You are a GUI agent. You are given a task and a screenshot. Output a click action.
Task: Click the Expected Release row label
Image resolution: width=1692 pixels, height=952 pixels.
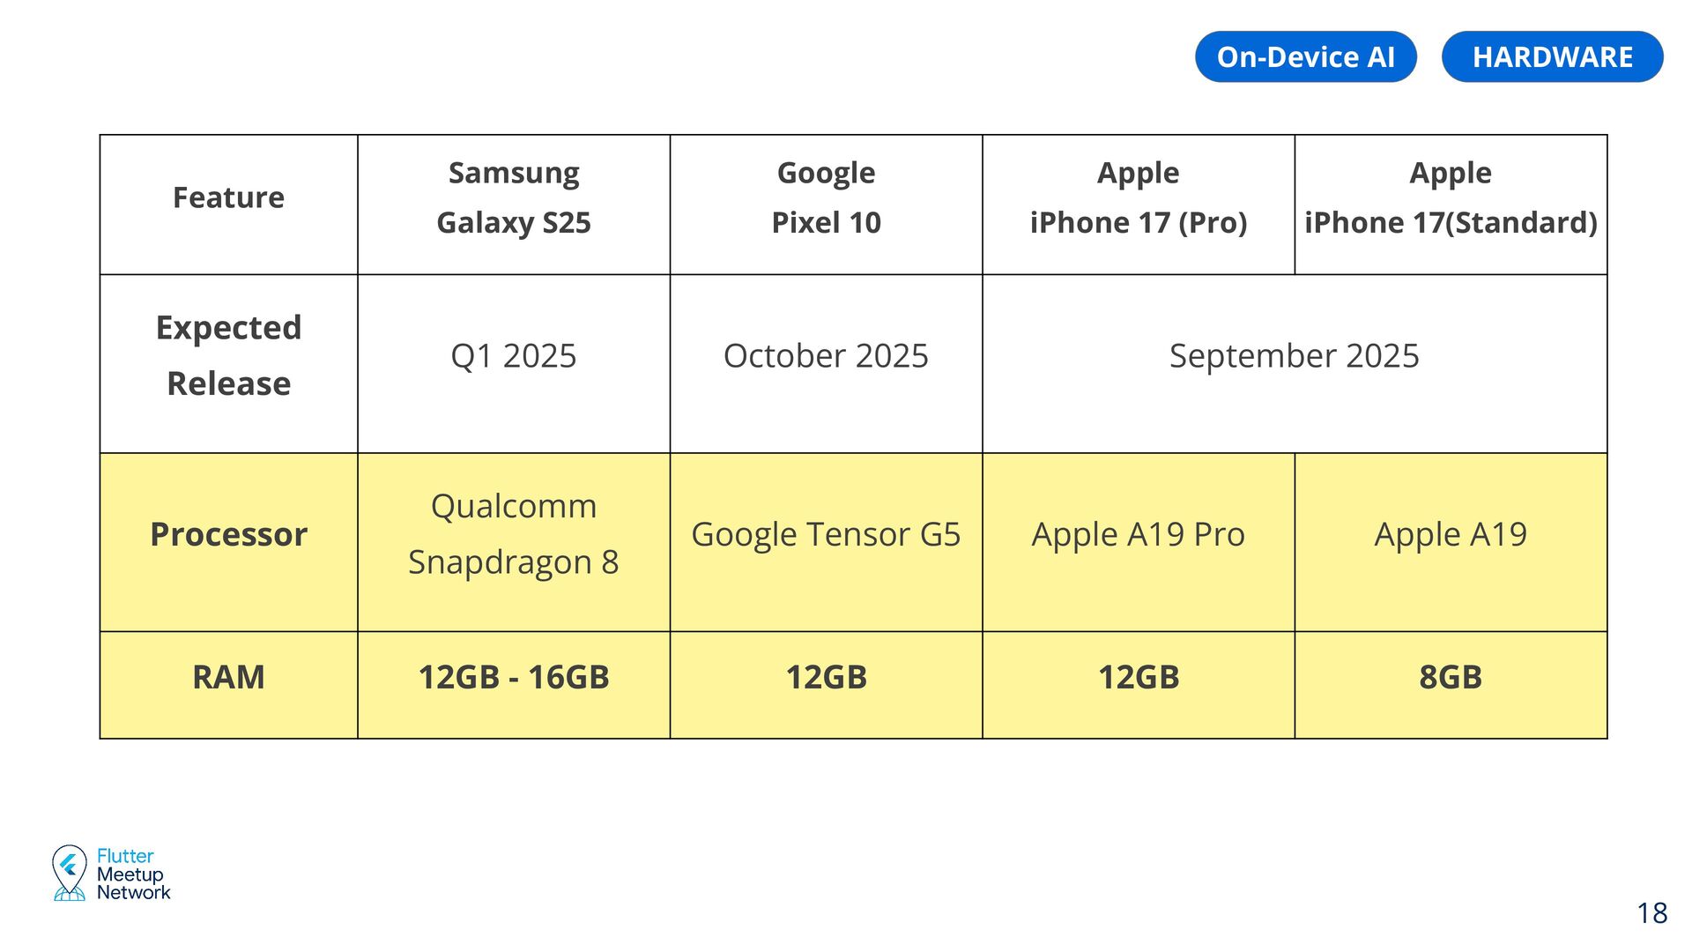click(x=228, y=356)
